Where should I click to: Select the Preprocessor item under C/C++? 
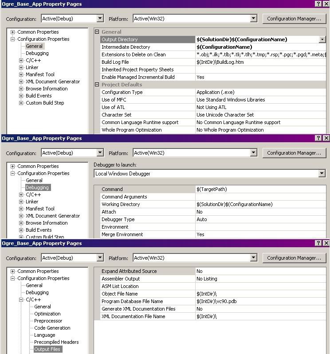(x=48, y=321)
